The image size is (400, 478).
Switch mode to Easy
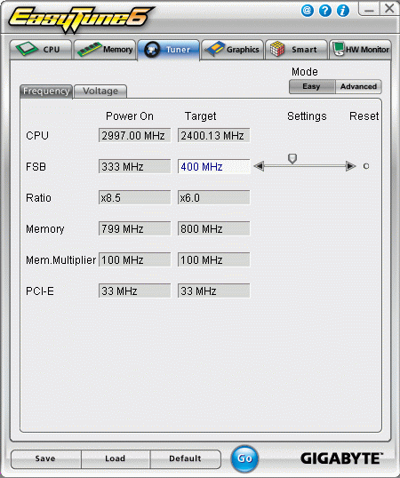[312, 86]
